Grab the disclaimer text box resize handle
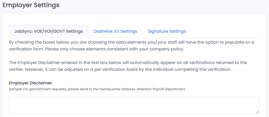Image resolution: width=269 pixels, height=117 pixels. 257,112
